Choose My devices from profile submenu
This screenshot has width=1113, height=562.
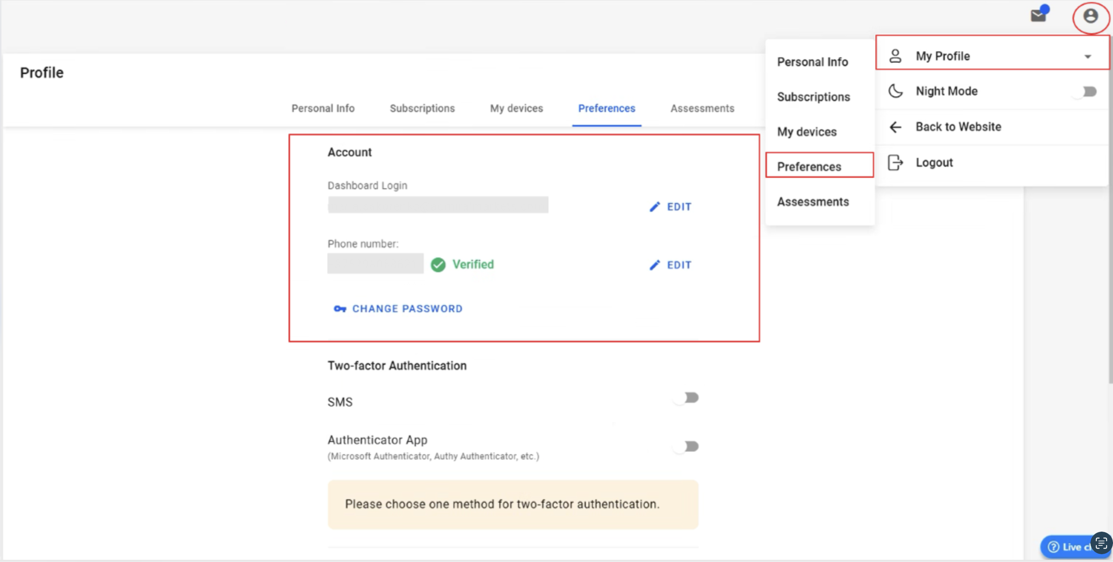tap(807, 132)
